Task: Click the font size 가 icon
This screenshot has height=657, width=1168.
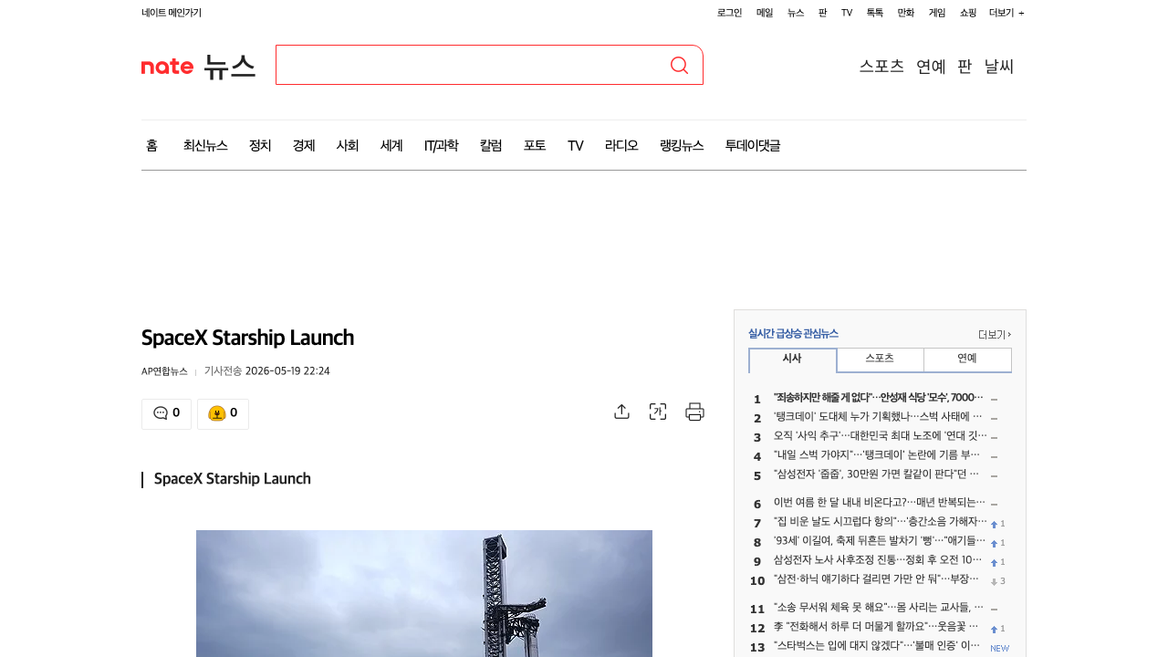Action: [658, 412]
